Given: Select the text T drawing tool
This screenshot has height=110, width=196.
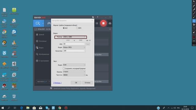Looking at the screenshot, I should click(x=194, y=28).
